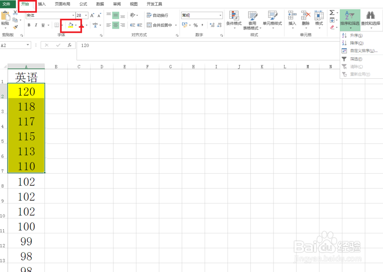Open the Name Box dropdown showing A2
This screenshot has height=272, width=383.
[28, 45]
